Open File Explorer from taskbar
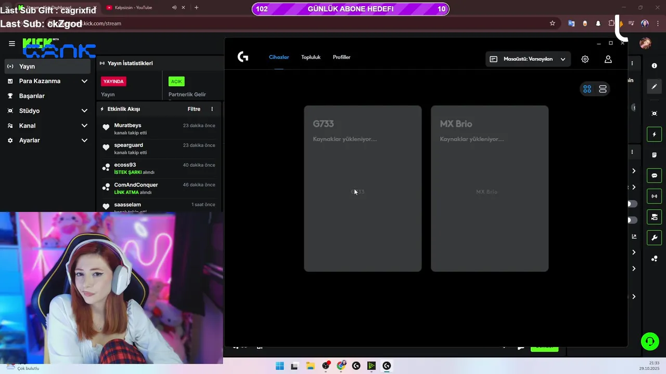Image resolution: width=666 pixels, height=374 pixels. pyautogui.click(x=310, y=366)
